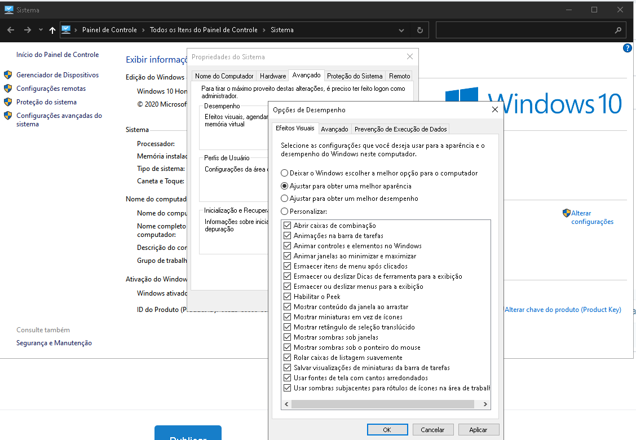Open Início do Painel de Controle
Image resolution: width=636 pixels, height=440 pixels.
[58, 54]
